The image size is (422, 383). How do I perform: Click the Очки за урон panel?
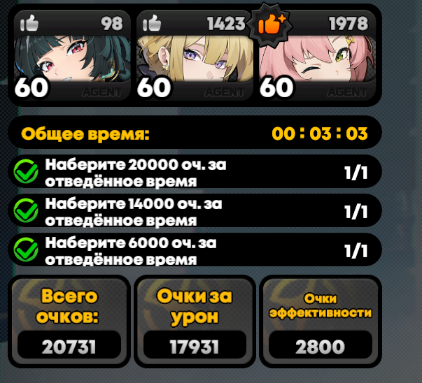[x=195, y=321]
